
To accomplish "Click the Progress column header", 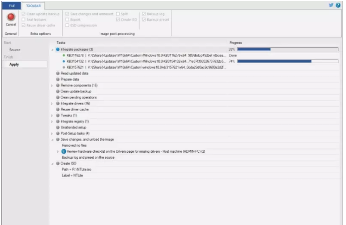I will point(235,43).
